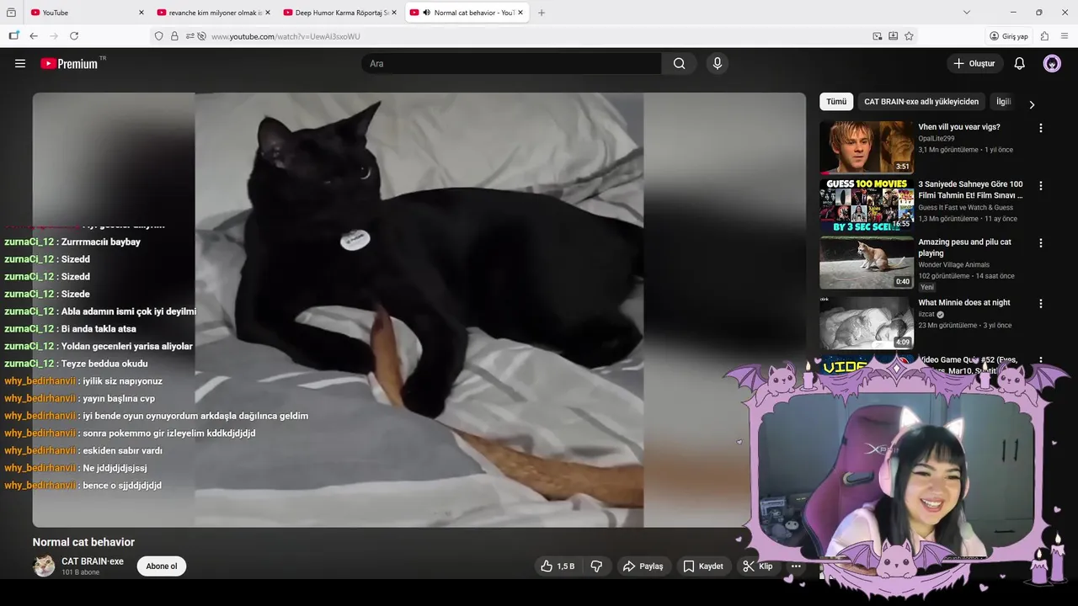Open options for Vhen vill you vear vigs
Image resolution: width=1078 pixels, height=606 pixels.
point(1041,128)
